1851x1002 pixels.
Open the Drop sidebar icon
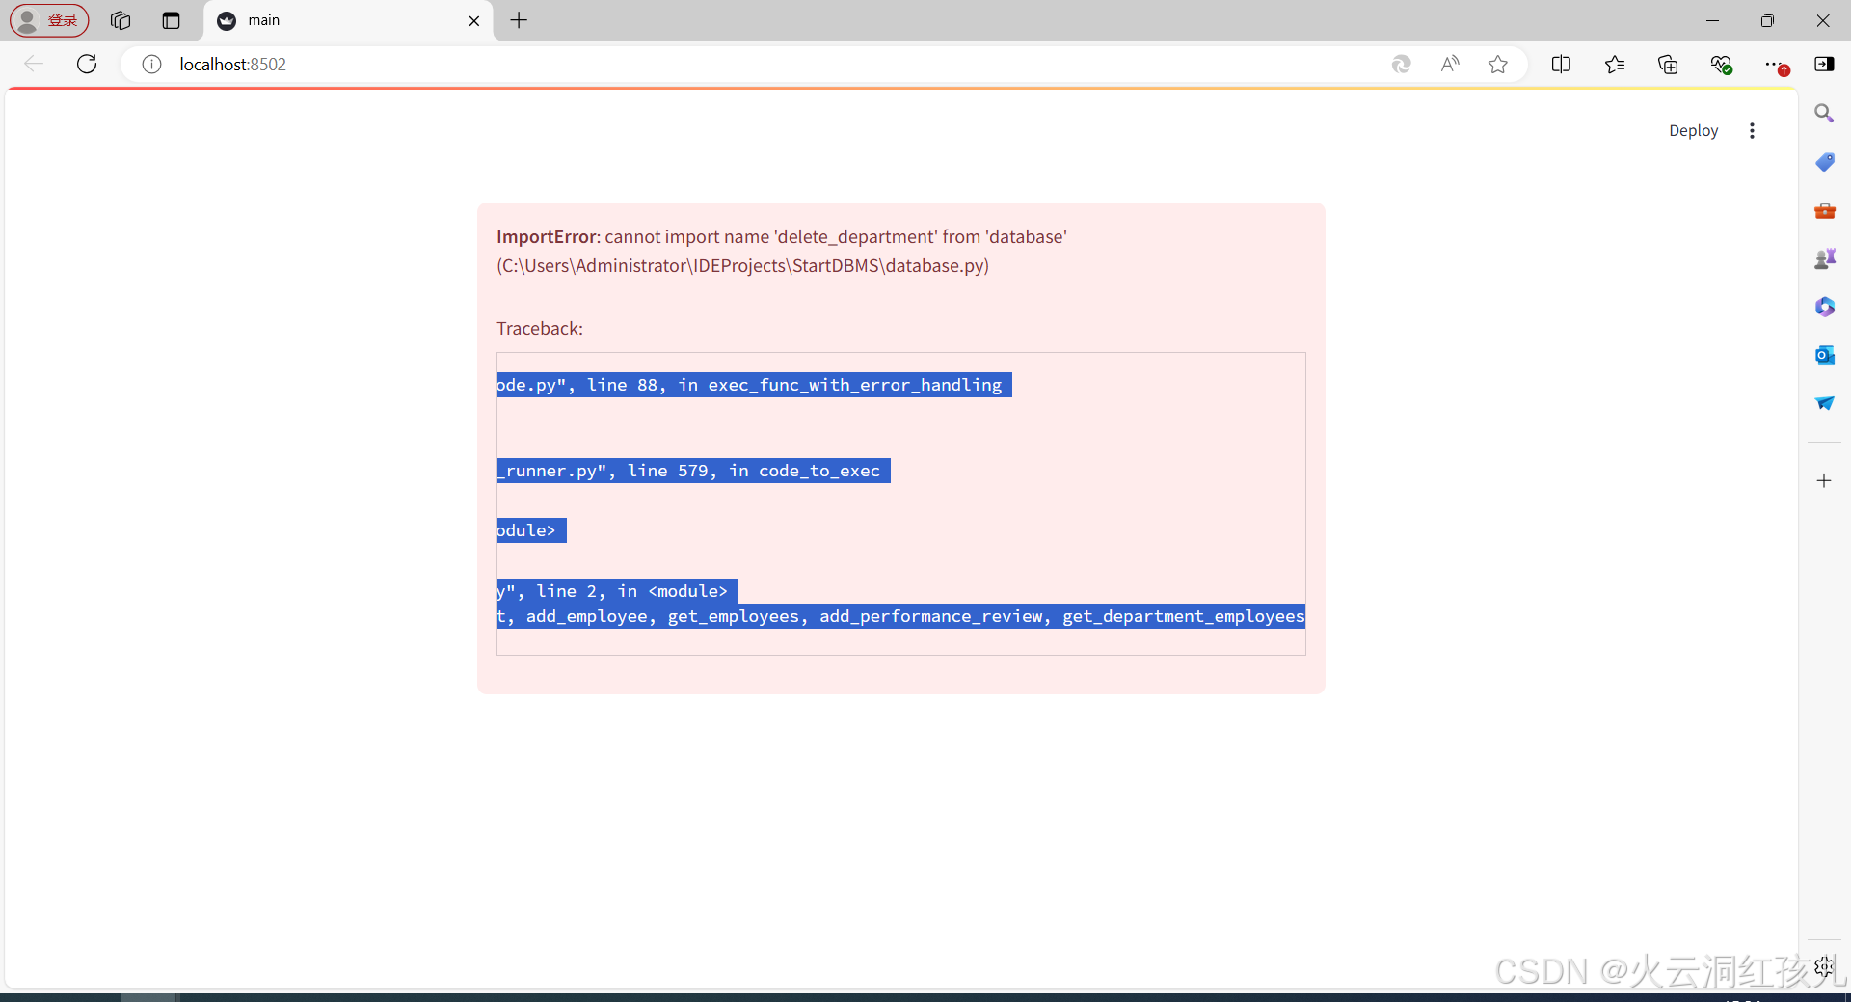coord(1825,403)
